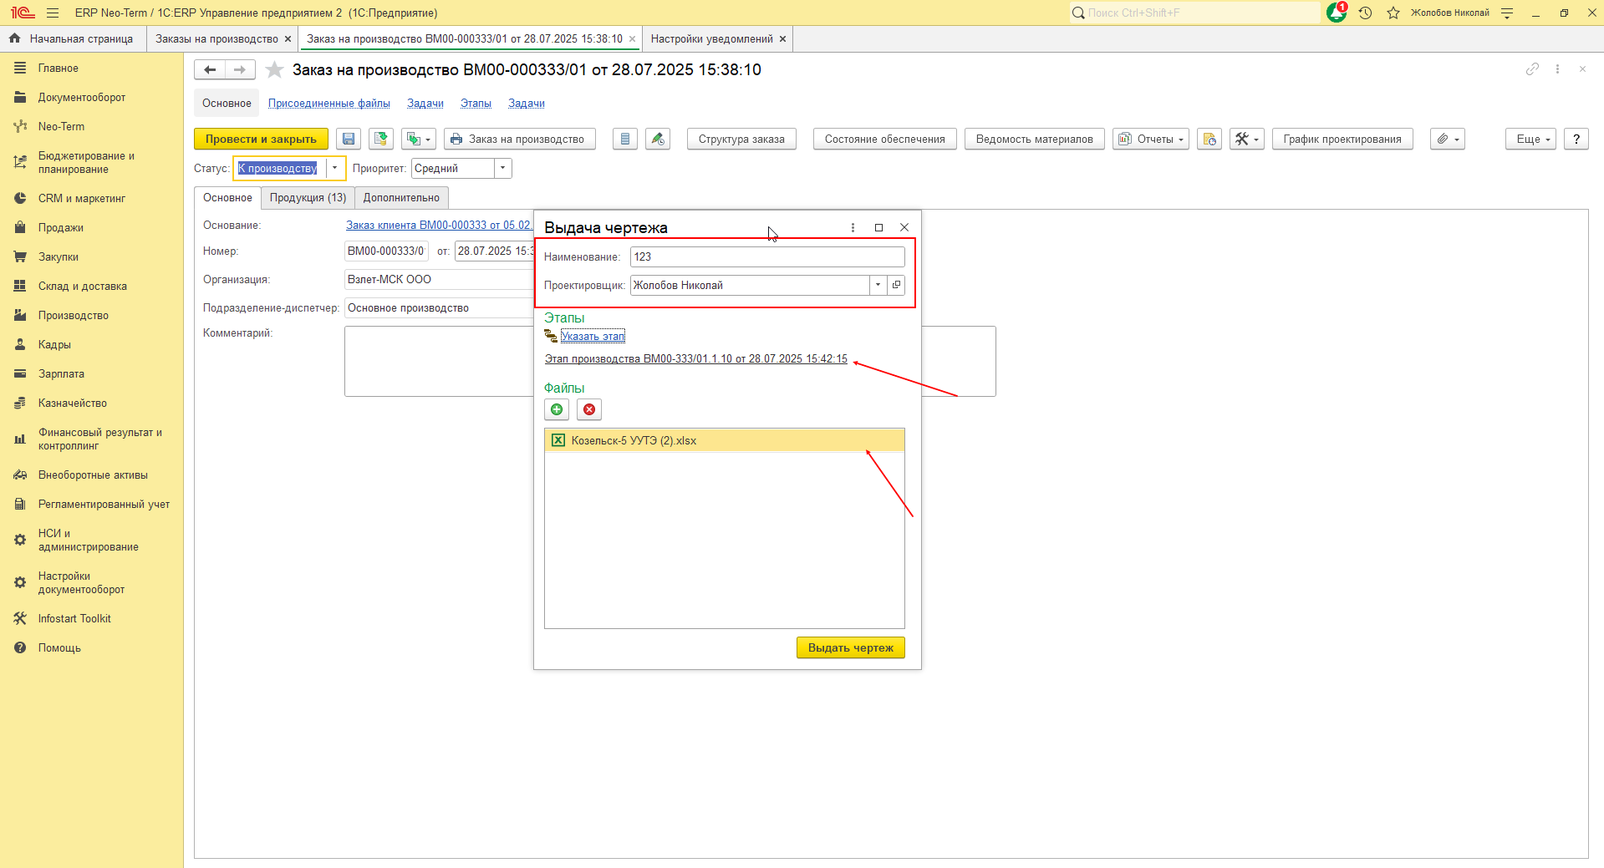The width and height of the screenshot is (1604, 868).
Task: Click the report settings icon after Отчеты
Action: pos(1209,140)
